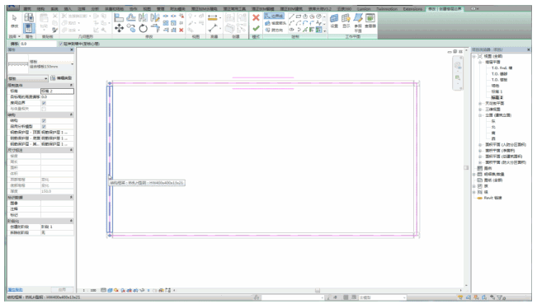Click the status bar filter icon
537x304 pixels.
(500, 297)
